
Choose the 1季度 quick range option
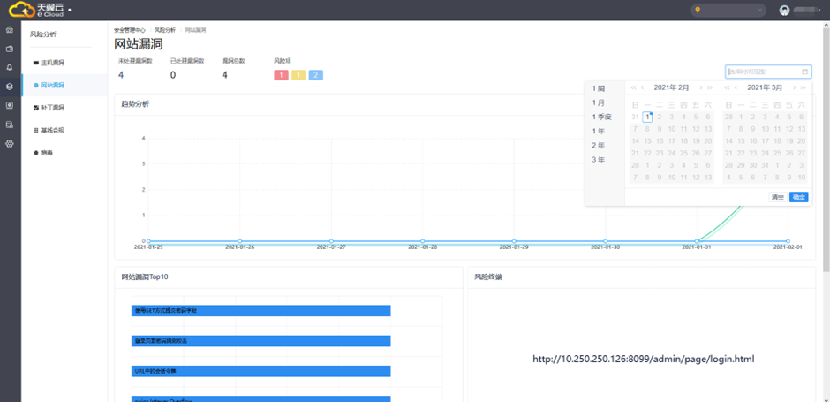602,117
